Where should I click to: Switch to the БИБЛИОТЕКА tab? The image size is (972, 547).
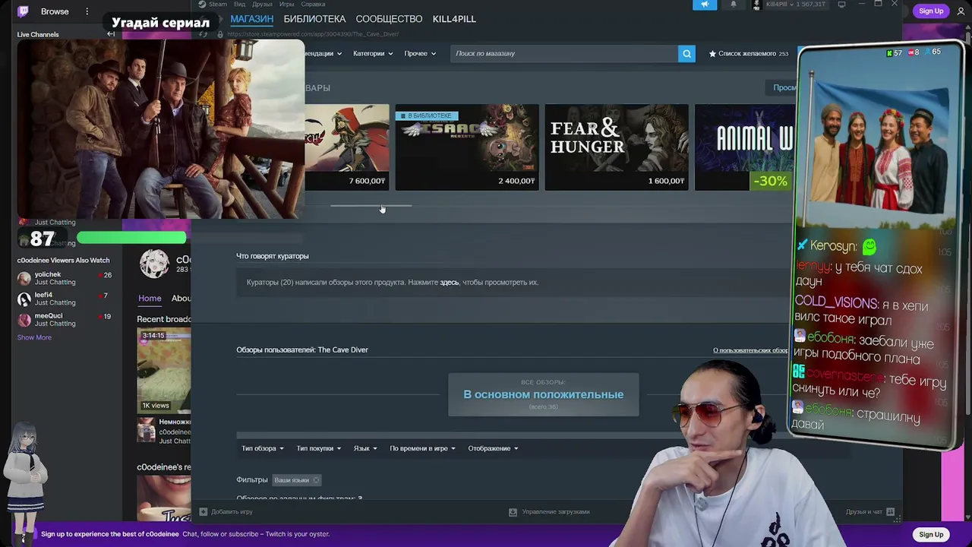(314, 19)
